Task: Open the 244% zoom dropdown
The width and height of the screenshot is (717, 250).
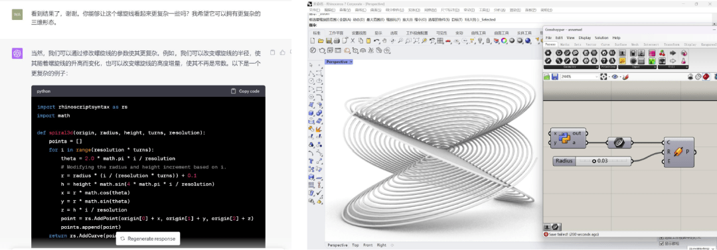Action: click(579, 77)
